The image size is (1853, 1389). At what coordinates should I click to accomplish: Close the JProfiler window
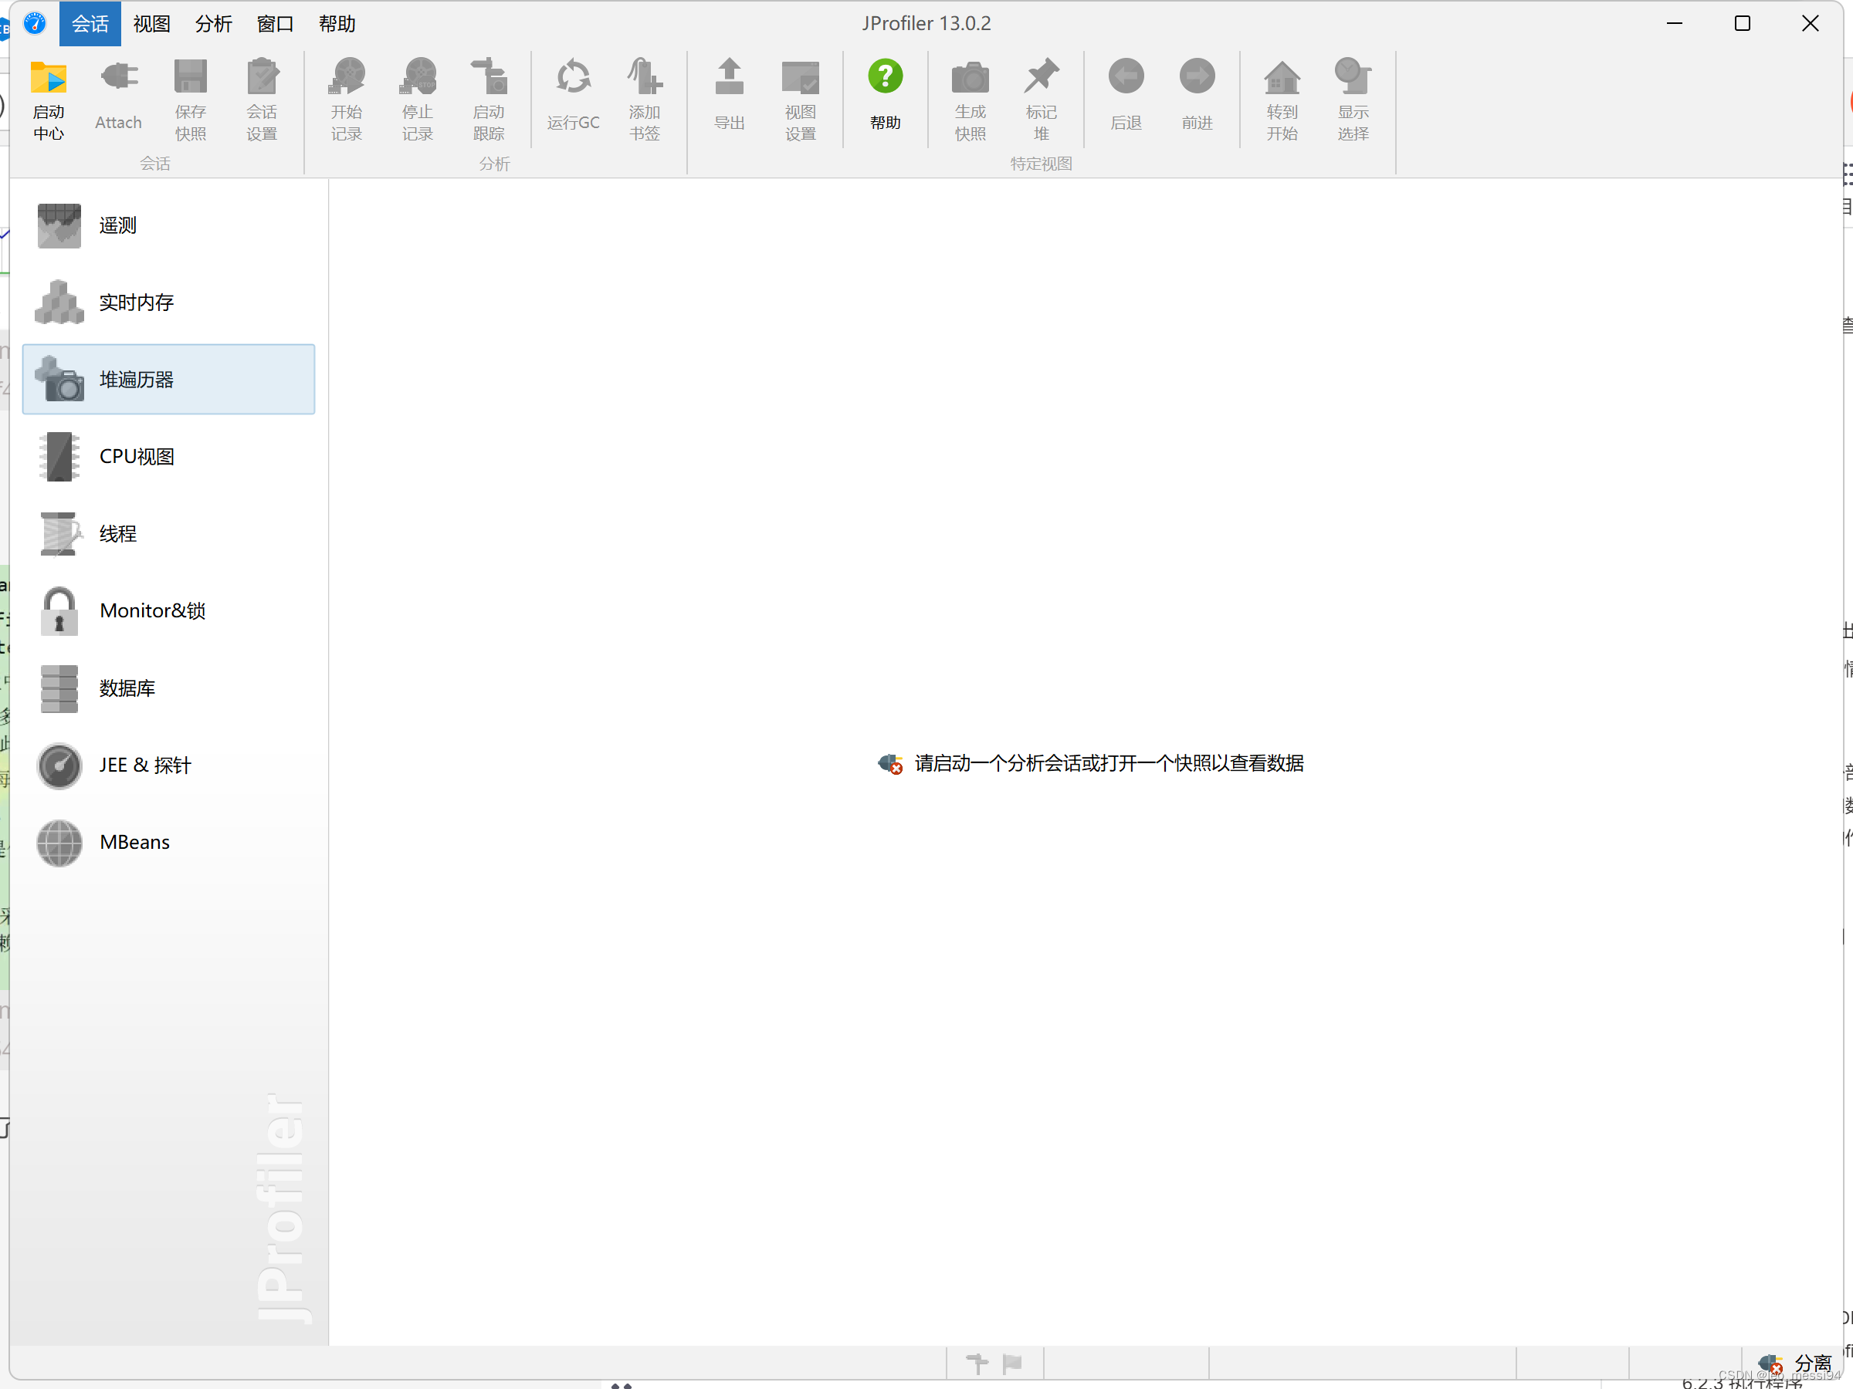click(x=1811, y=23)
